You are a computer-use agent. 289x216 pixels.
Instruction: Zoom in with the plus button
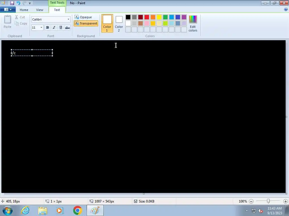click(x=286, y=201)
